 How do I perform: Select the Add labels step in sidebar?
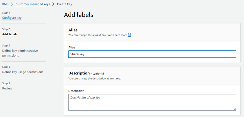tap(10, 34)
